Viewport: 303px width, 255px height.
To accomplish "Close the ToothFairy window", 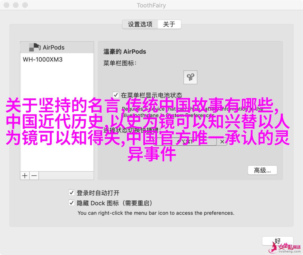I will coord(6,5).
